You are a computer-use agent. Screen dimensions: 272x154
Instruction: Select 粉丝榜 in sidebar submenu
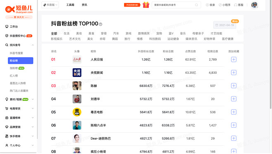(x=21, y=61)
